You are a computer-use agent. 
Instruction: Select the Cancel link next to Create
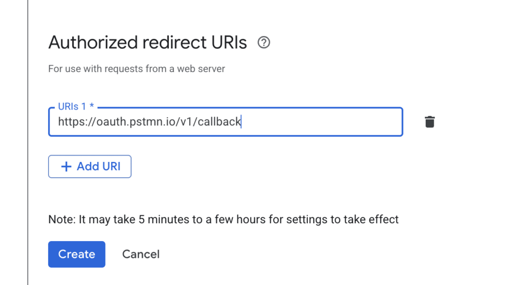(x=141, y=254)
